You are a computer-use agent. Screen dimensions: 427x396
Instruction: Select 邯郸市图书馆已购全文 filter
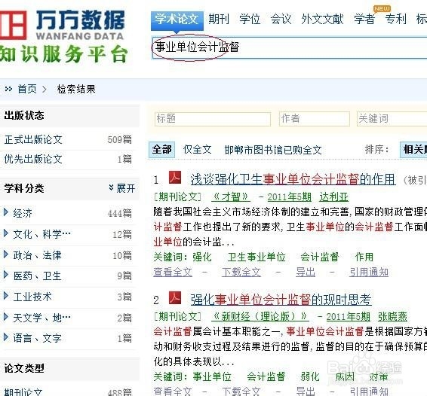coord(273,150)
